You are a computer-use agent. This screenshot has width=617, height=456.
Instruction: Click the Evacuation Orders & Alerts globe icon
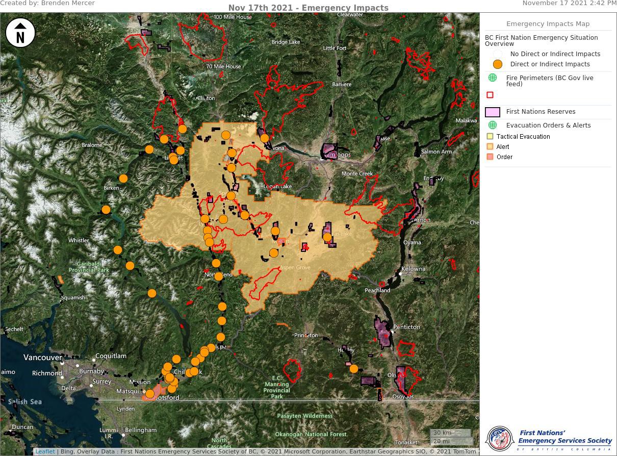pyautogui.click(x=493, y=125)
